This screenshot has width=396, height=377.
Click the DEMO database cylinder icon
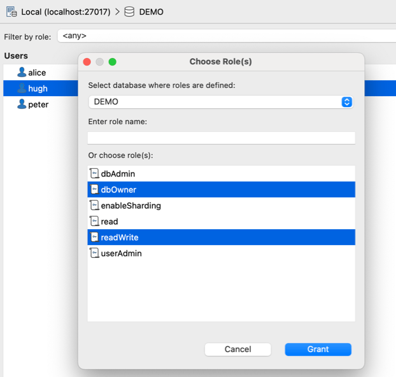(129, 11)
